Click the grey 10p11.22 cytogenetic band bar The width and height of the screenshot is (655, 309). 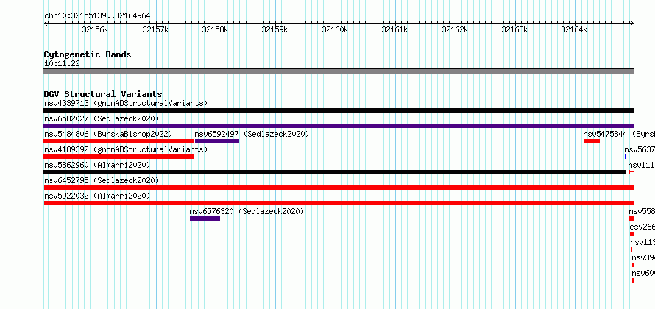(339, 71)
